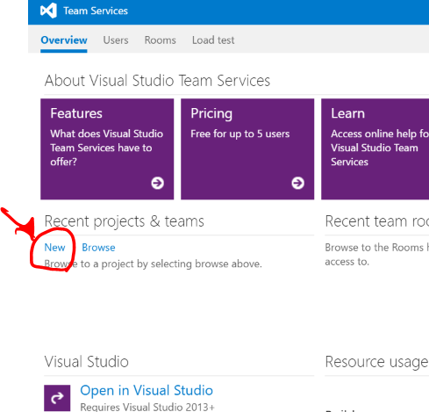The width and height of the screenshot is (429, 412).
Task: Open the Overview tab
Action: pos(64,40)
